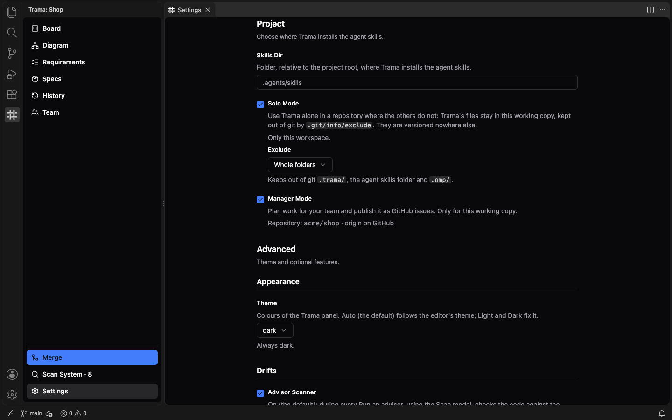Click the Skills Dir input field

pyautogui.click(x=417, y=82)
